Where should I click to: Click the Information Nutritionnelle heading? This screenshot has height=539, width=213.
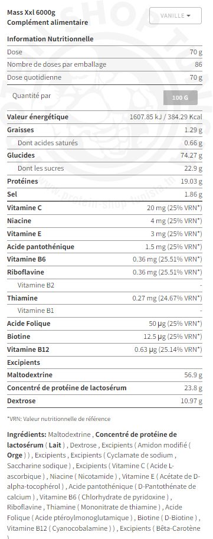coord(50,39)
